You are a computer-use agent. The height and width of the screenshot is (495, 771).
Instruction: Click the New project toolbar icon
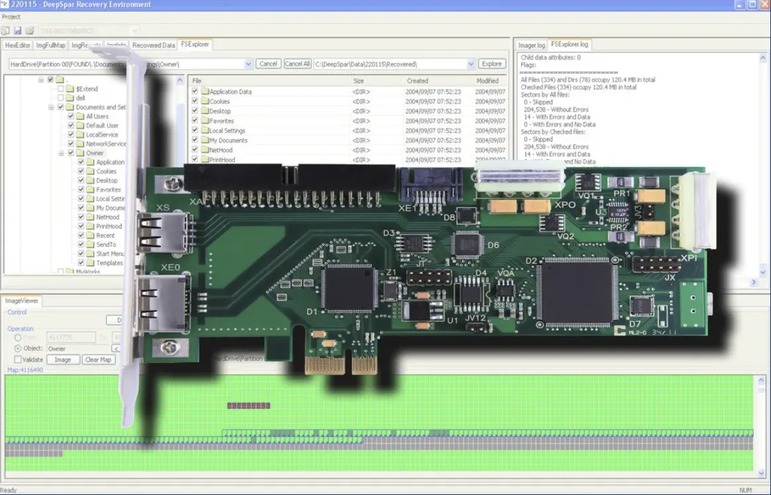6,30
